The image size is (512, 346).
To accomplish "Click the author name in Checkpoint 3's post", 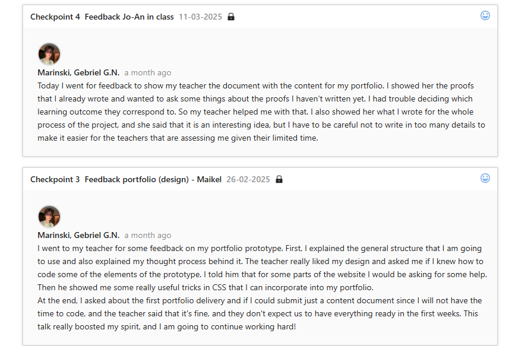I will (78, 235).
